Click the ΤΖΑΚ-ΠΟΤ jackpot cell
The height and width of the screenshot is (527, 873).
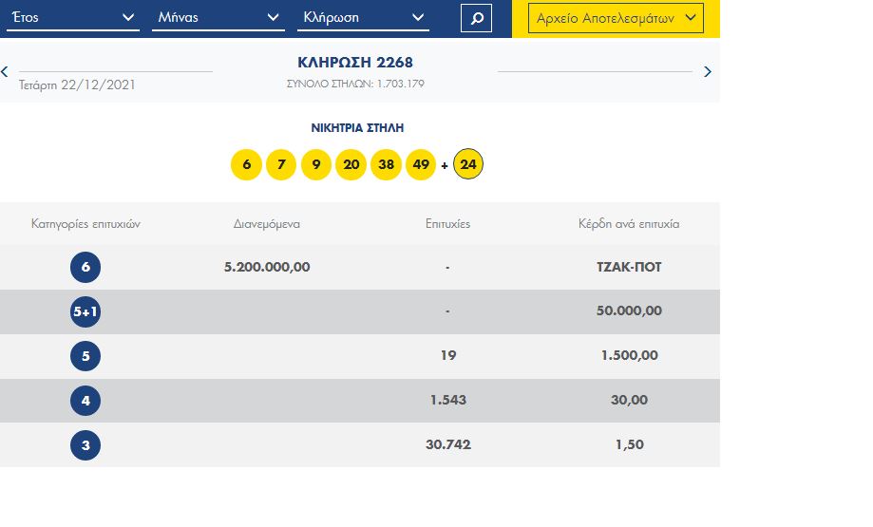pyautogui.click(x=628, y=268)
